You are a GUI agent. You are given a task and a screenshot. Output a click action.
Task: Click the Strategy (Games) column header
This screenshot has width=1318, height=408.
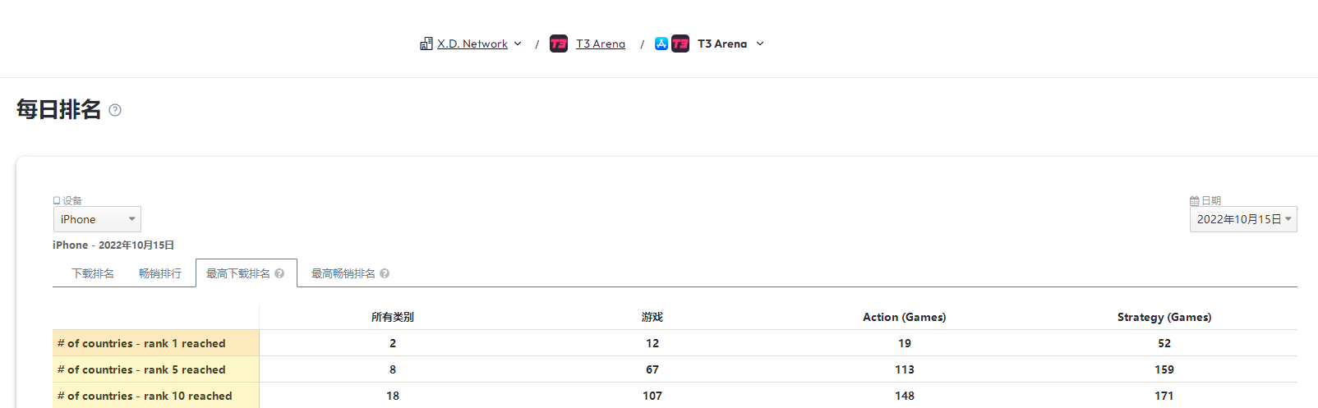pyautogui.click(x=1164, y=317)
